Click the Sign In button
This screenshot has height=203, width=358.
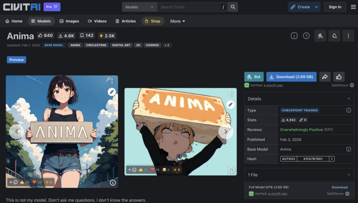pos(335,7)
